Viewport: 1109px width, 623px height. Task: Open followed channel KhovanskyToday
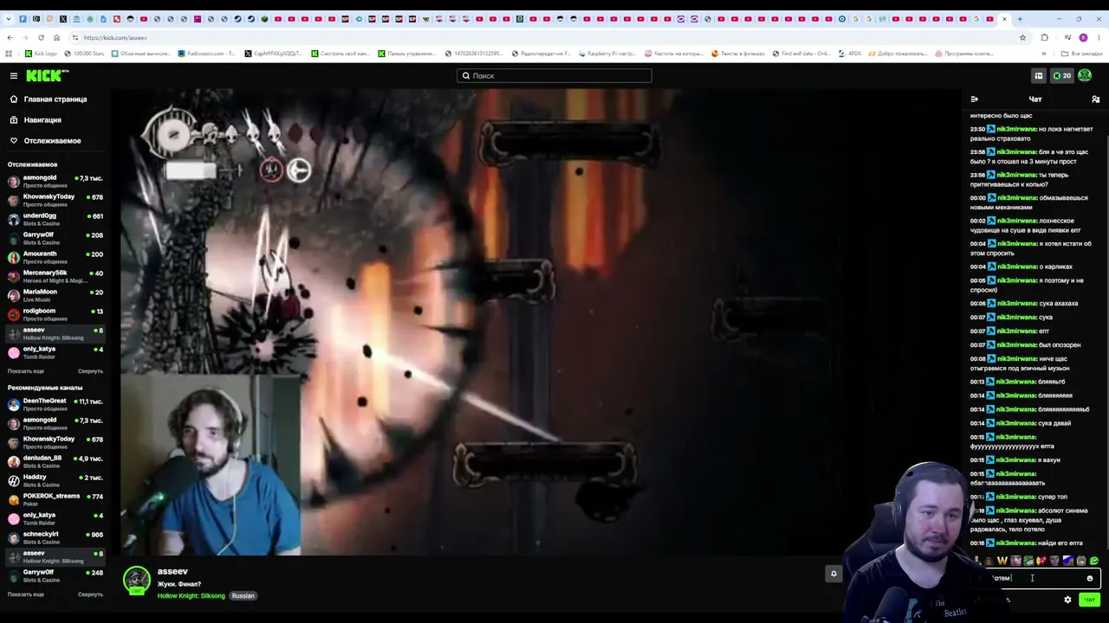click(55, 201)
